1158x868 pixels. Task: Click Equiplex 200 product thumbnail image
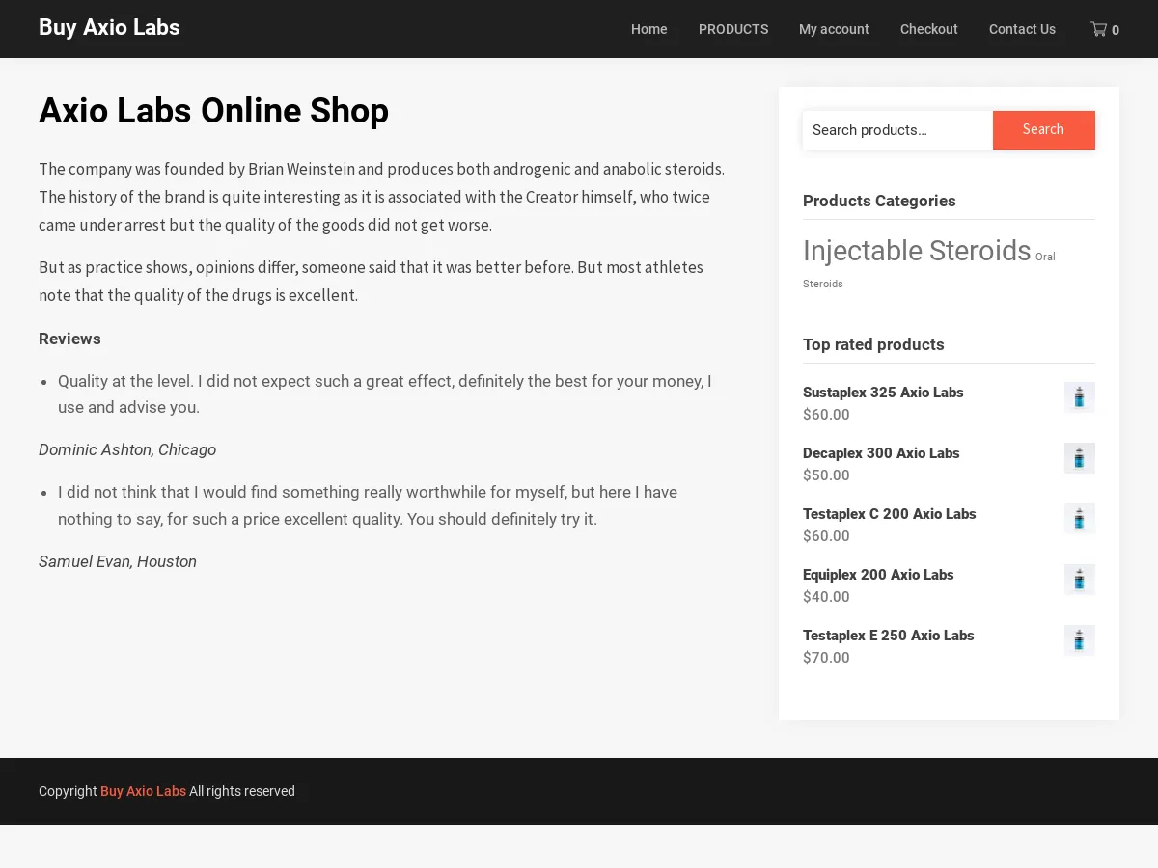tap(1079, 580)
